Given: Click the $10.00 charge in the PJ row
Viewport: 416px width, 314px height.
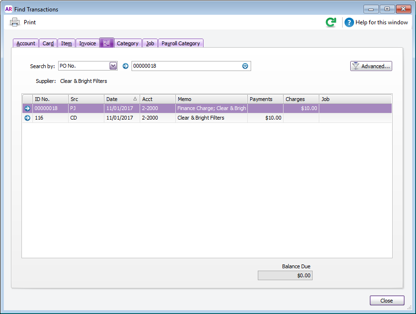Looking at the screenshot, I should click(x=301, y=108).
